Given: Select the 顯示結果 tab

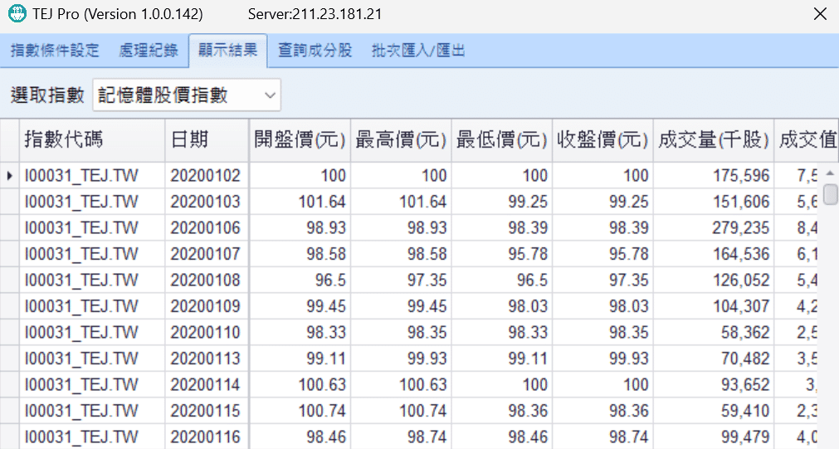Looking at the screenshot, I should coord(227,51).
